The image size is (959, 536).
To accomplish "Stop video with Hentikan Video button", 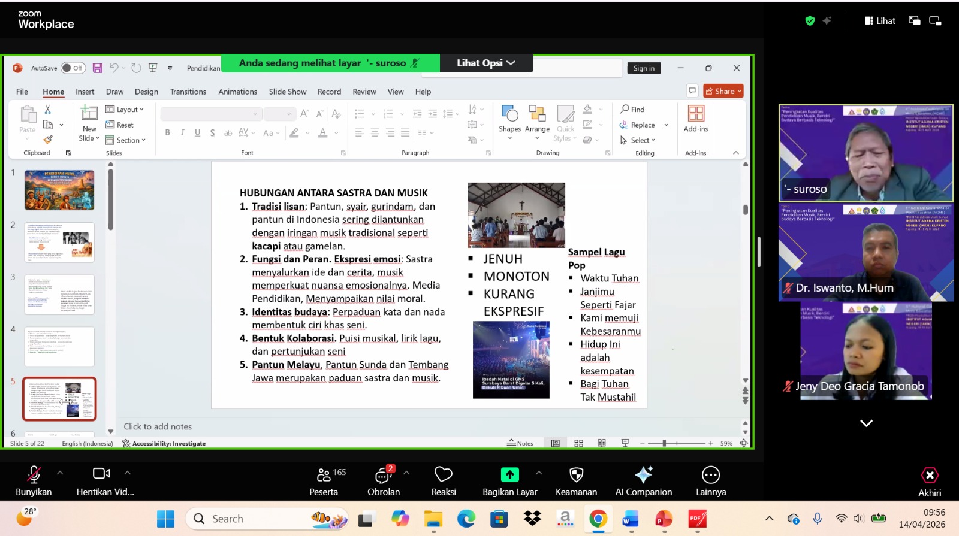I will click(101, 474).
